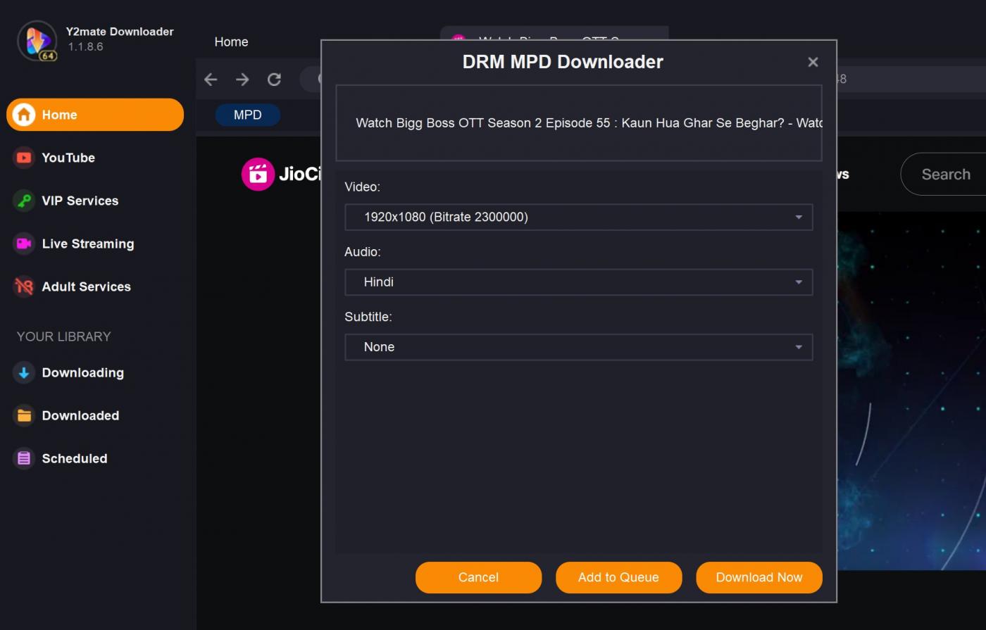Click the version text 1.1.8.6

86,46
